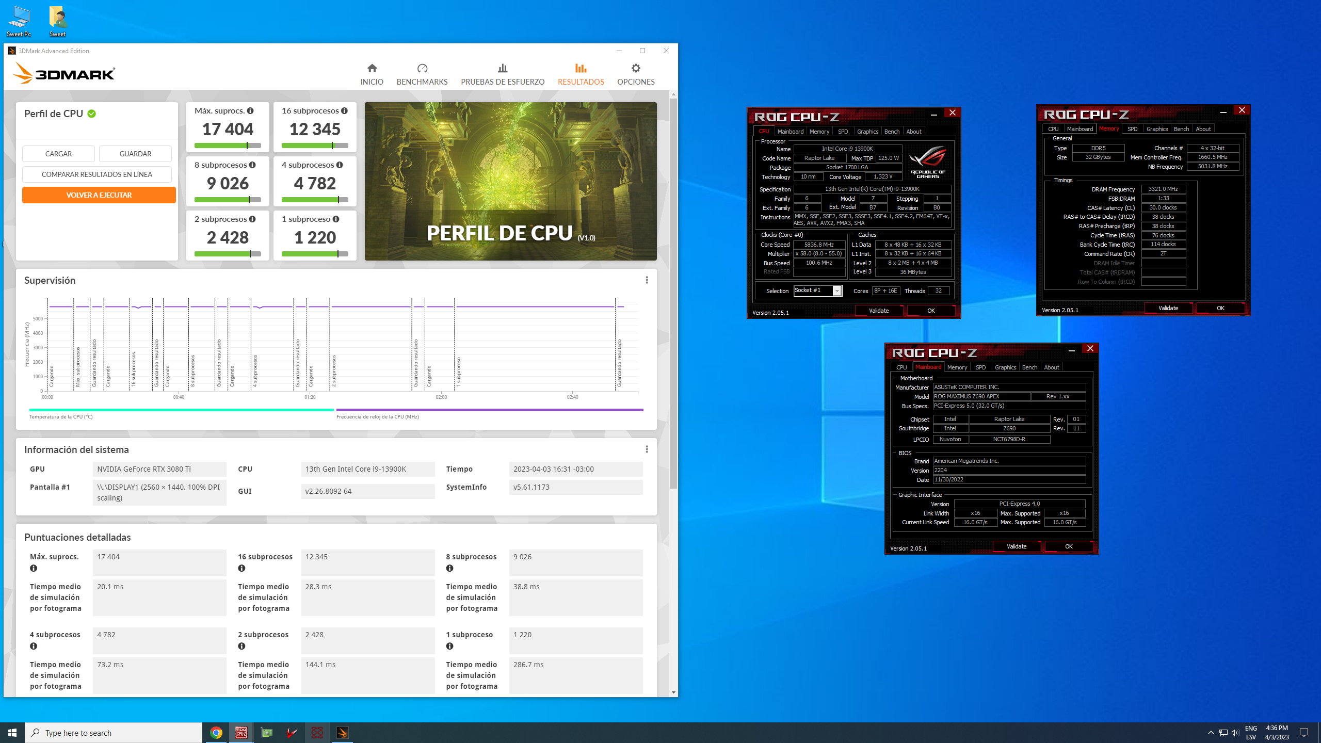
Task: Click 3DMark vertical scrollbar thumb
Action: click(673, 293)
